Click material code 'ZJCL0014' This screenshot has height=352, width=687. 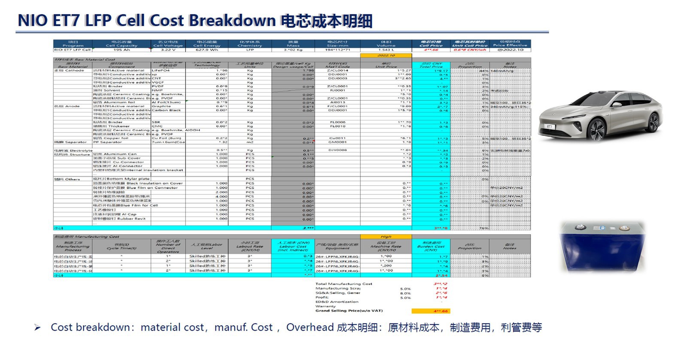tap(337, 71)
